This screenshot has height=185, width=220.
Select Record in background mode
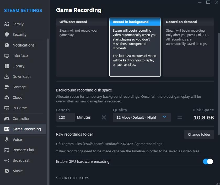point(135,47)
